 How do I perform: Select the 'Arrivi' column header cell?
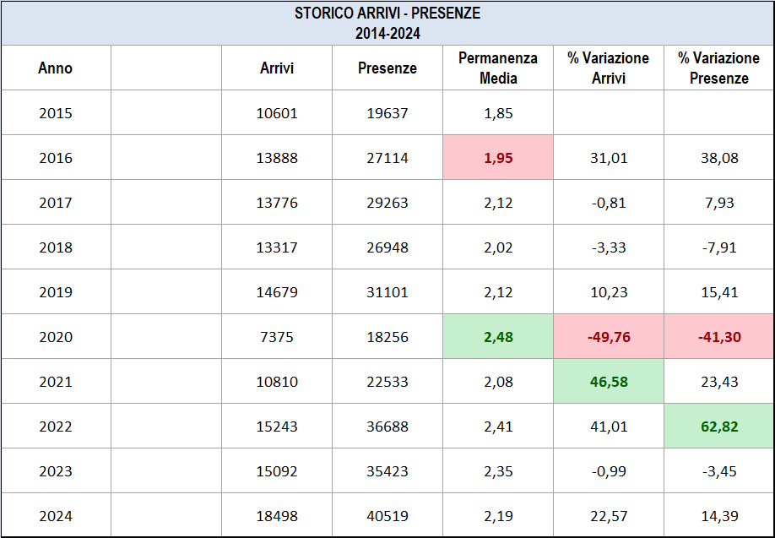(277, 68)
